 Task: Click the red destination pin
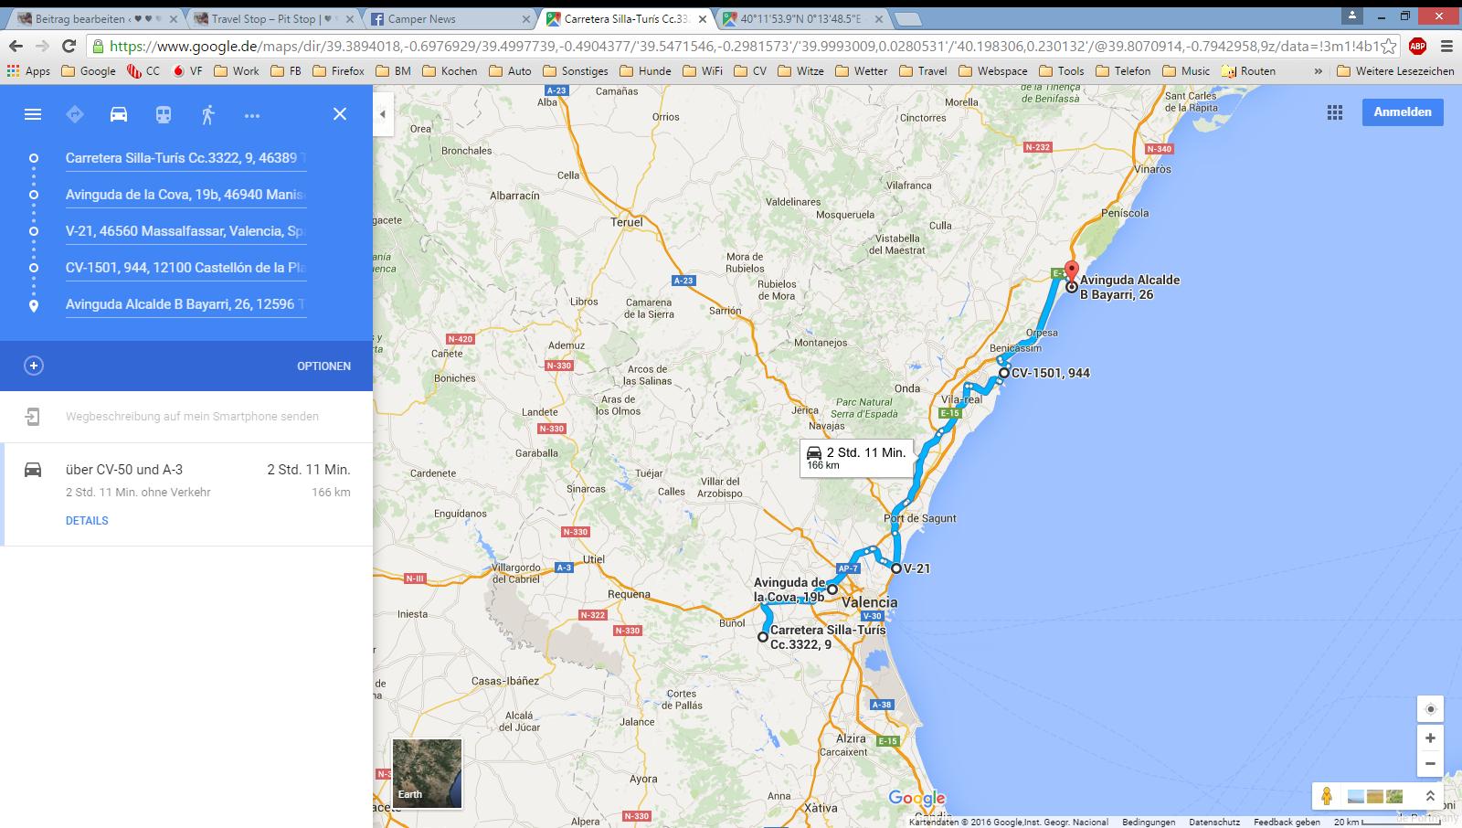coord(1072,272)
